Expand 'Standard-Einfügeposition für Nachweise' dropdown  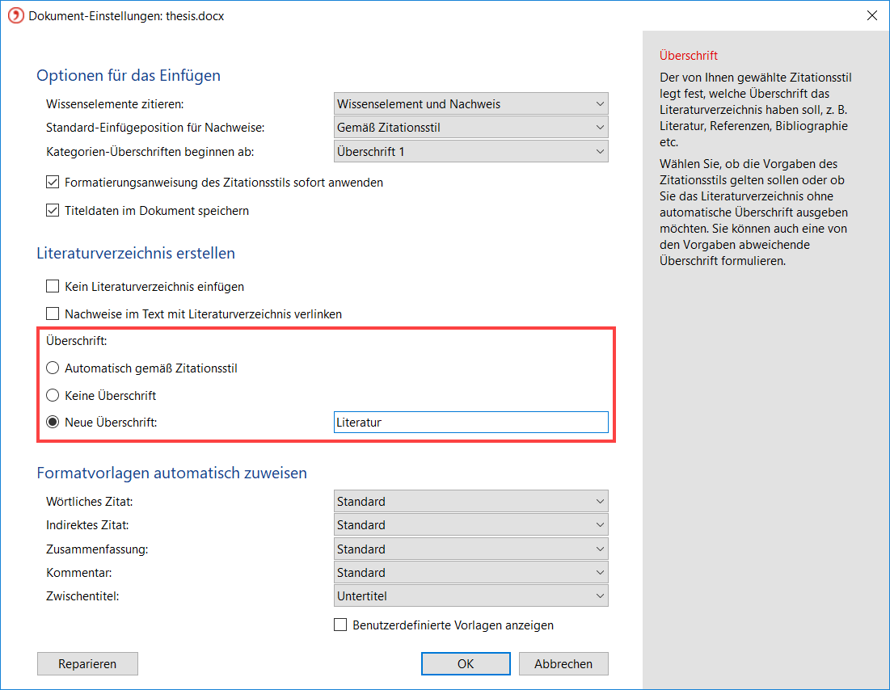(x=470, y=127)
